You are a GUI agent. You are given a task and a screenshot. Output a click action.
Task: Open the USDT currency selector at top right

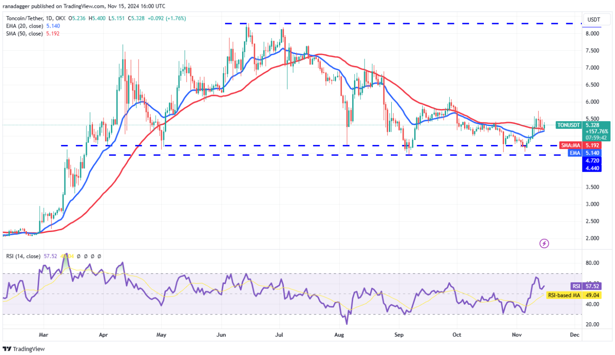pyautogui.click(x=596, y=19)
